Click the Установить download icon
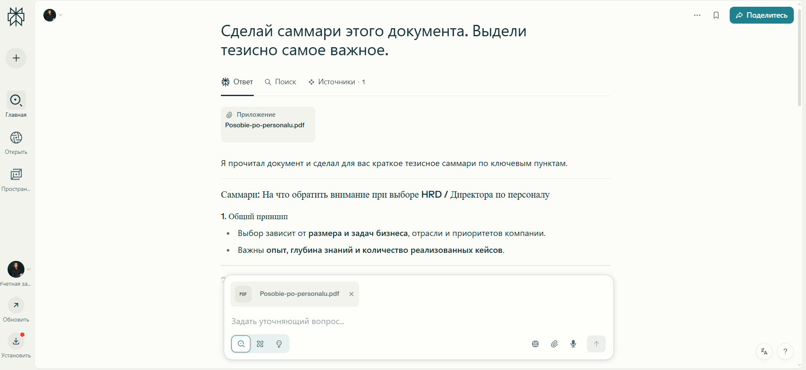This screenshot has width=806, height=370. click(16, 341)
